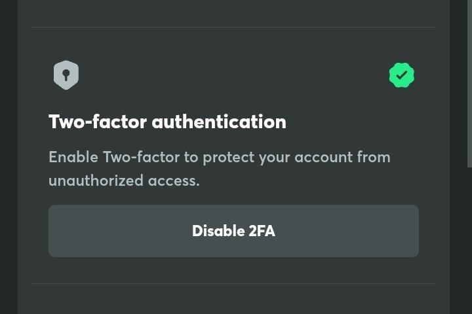The image size is (472, 314).
Task: Click the divider line above the shield icon
Action: click(233, 27)
